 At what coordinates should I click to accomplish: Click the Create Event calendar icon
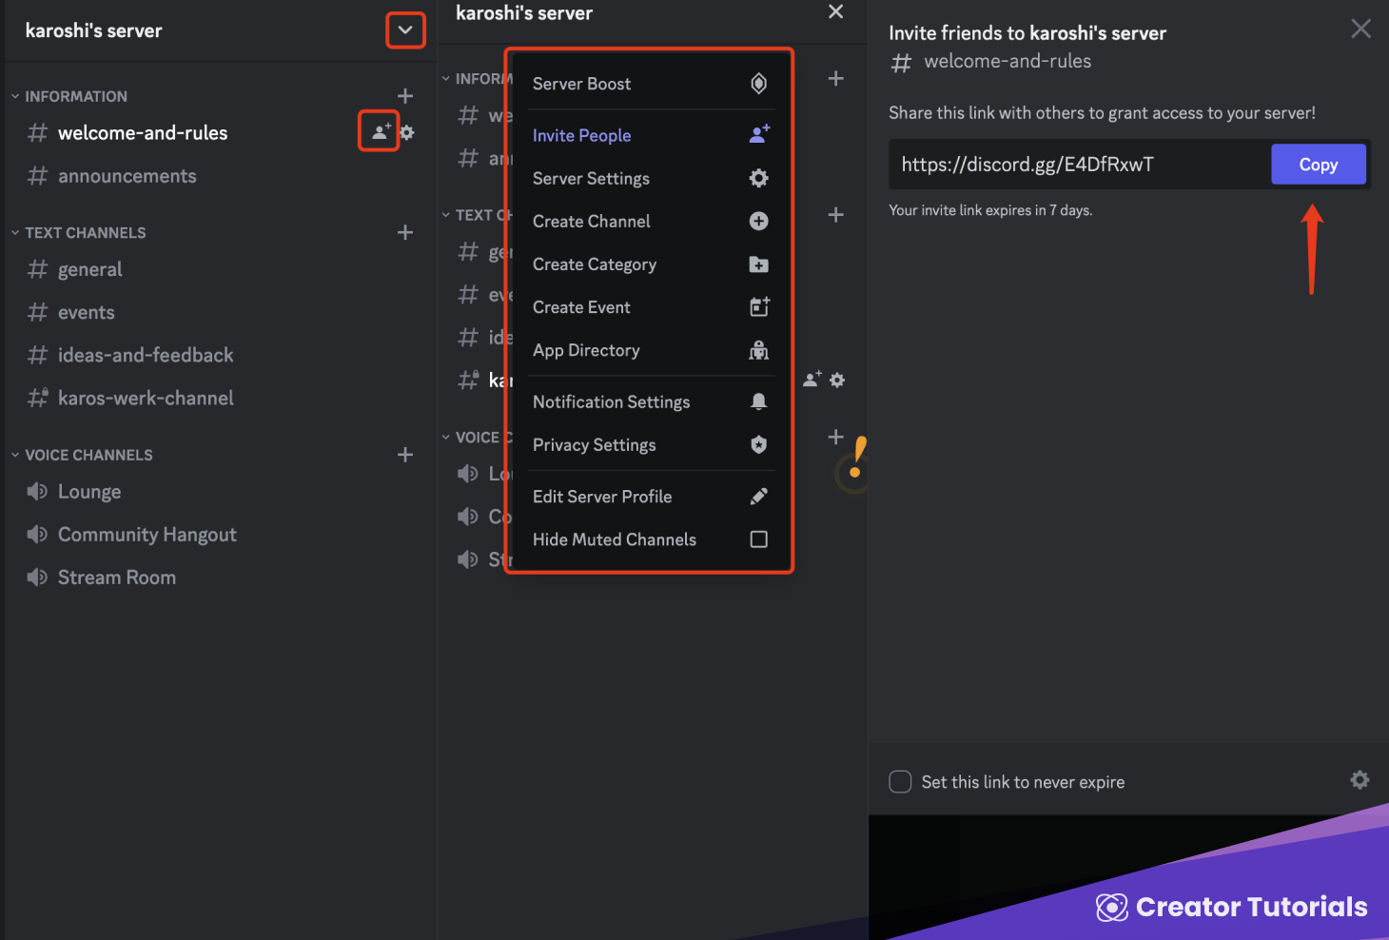click(x=758, y=306)
